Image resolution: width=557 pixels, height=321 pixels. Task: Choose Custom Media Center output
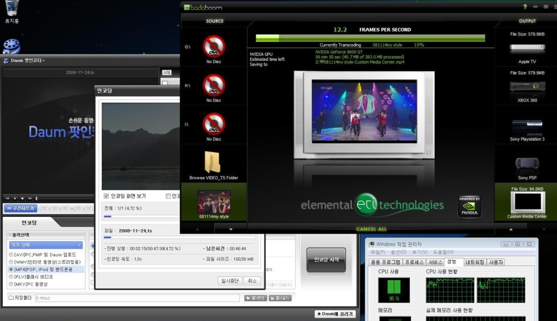527,203
